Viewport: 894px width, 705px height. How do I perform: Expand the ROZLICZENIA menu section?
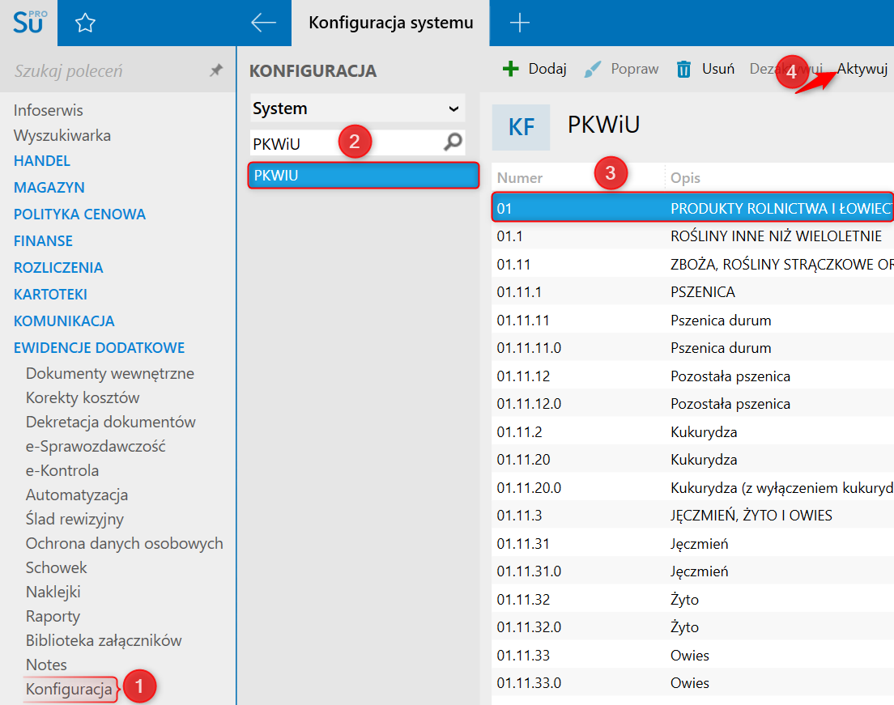(58, 268)
